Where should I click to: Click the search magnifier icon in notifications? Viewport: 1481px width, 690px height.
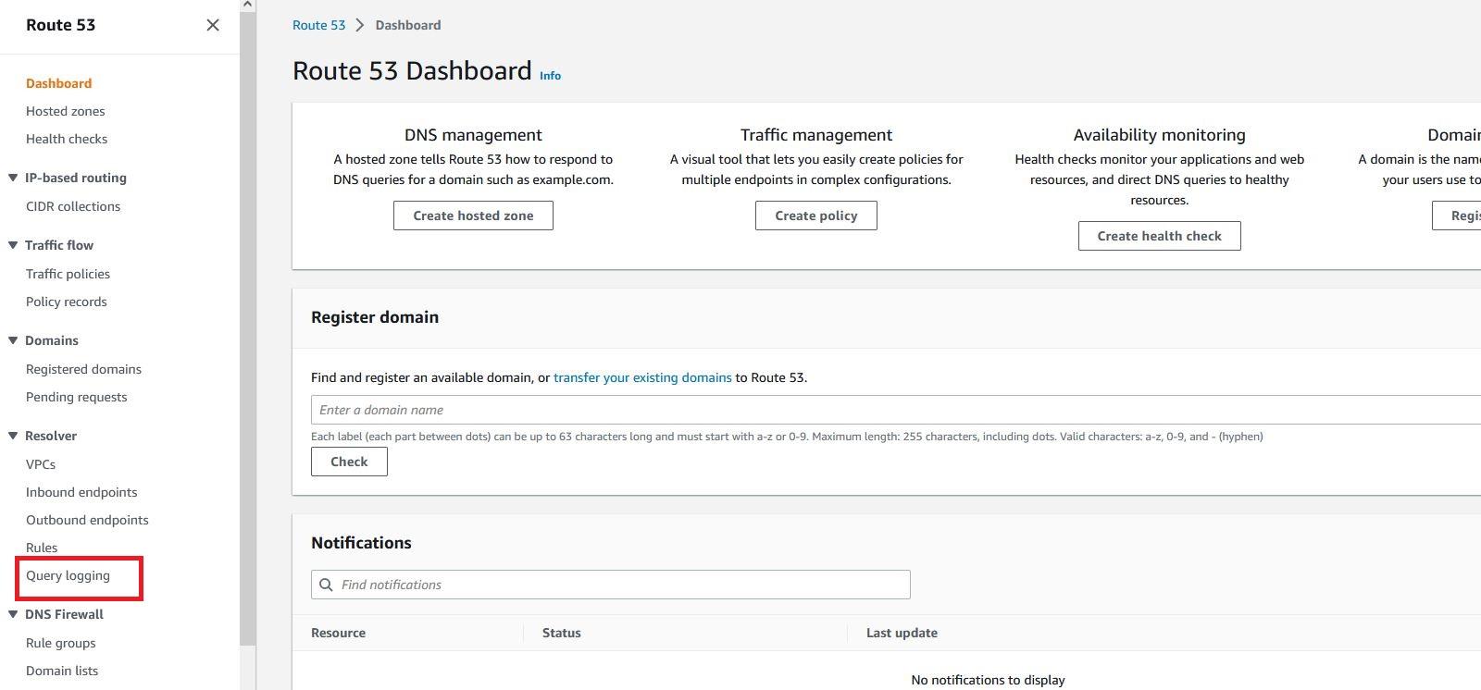click(326, 585)
